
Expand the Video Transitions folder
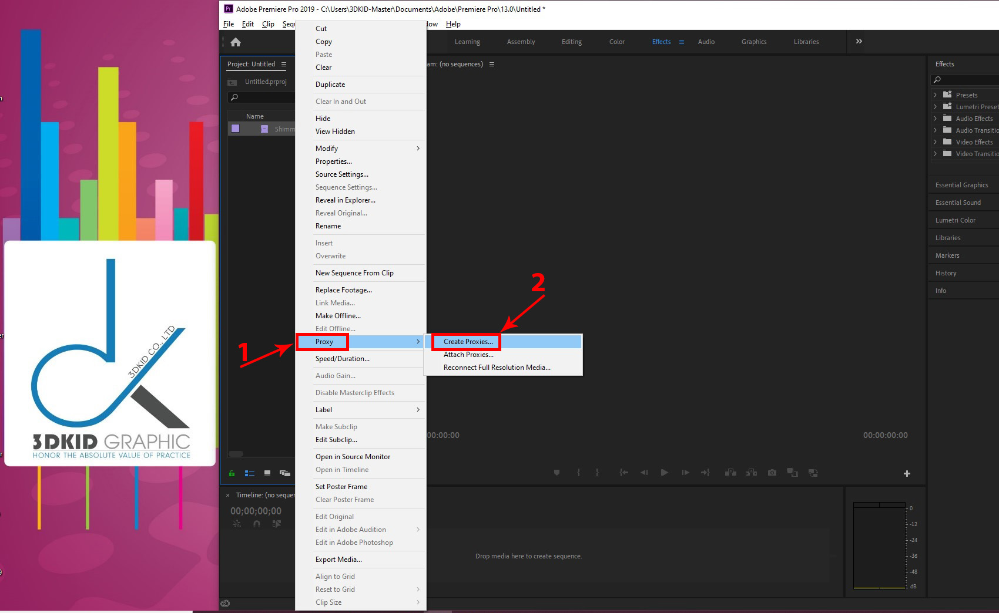[935, 154]
